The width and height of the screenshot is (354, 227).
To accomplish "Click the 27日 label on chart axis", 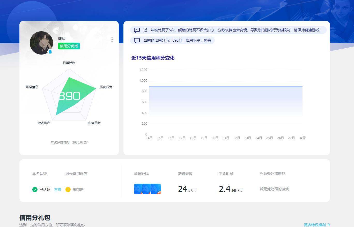I will pos(291,138).
